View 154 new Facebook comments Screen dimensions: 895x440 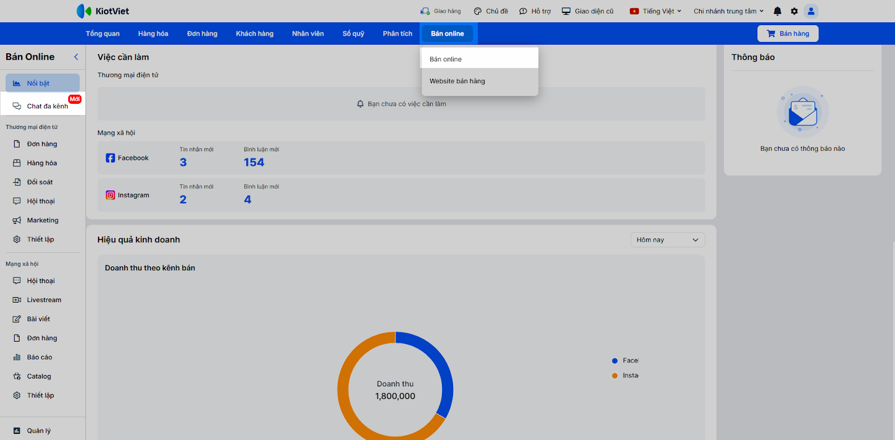tap(254, 162)
